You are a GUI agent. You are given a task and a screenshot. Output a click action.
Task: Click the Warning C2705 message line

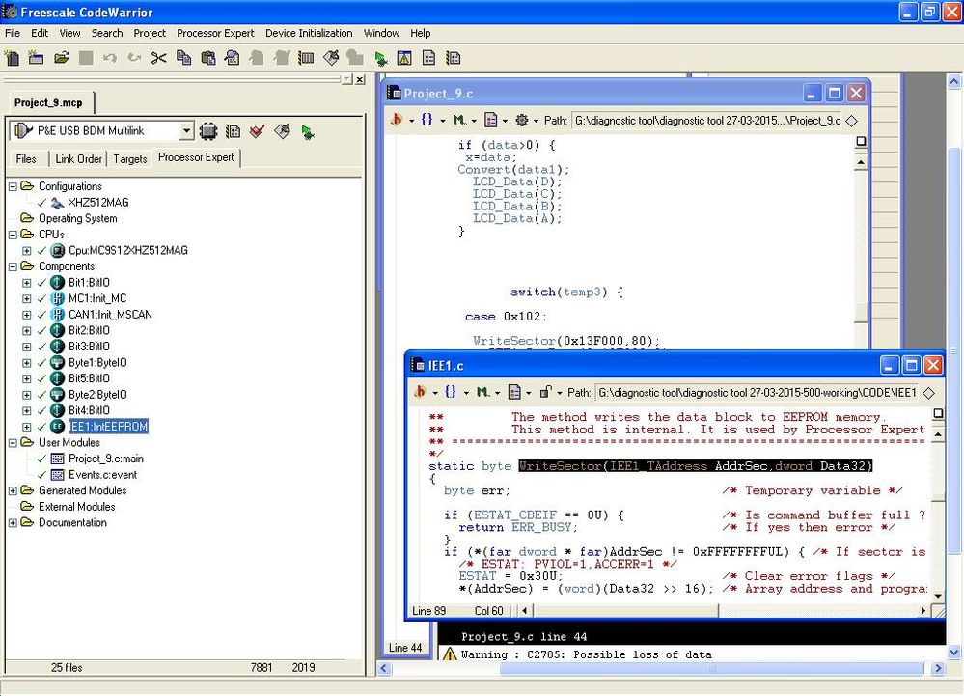click(587, 654)
